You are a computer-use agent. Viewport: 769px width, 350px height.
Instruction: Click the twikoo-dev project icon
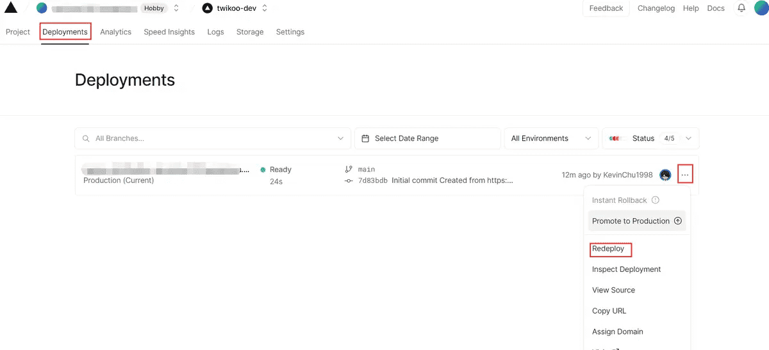tap(207, 8)
